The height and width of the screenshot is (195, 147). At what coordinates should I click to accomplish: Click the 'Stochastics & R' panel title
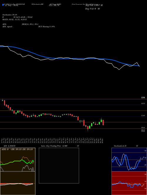tap(120, 146)
